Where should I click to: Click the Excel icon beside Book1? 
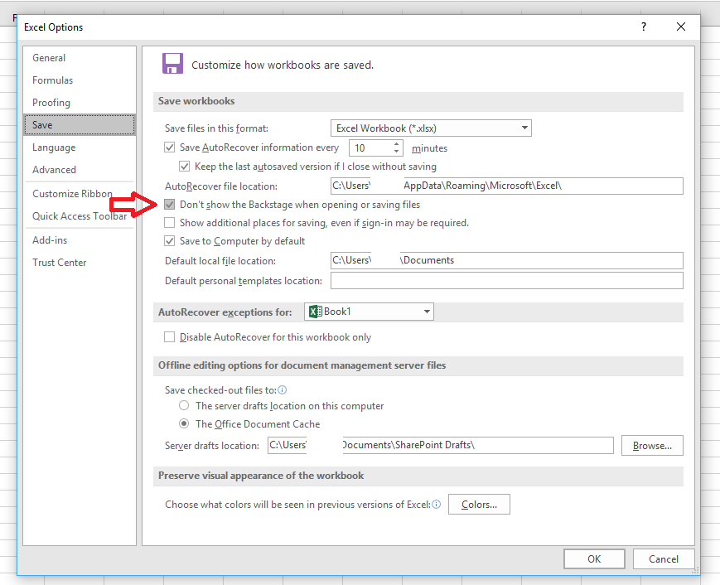tap(316, 312)
